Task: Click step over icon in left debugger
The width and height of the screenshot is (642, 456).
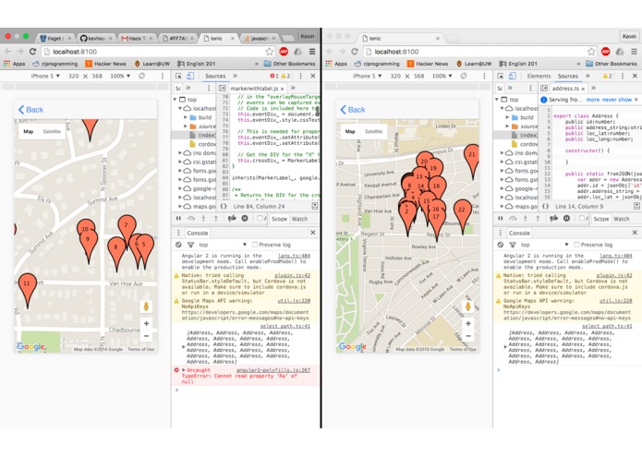Action: coord(191,219)
